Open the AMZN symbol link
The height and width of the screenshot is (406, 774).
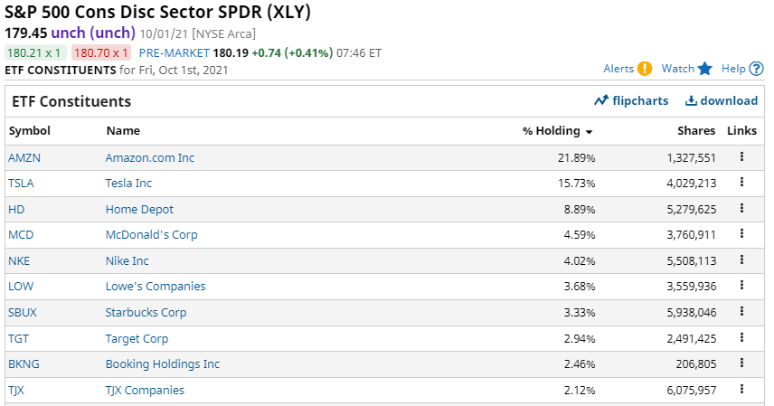[24, 158]
